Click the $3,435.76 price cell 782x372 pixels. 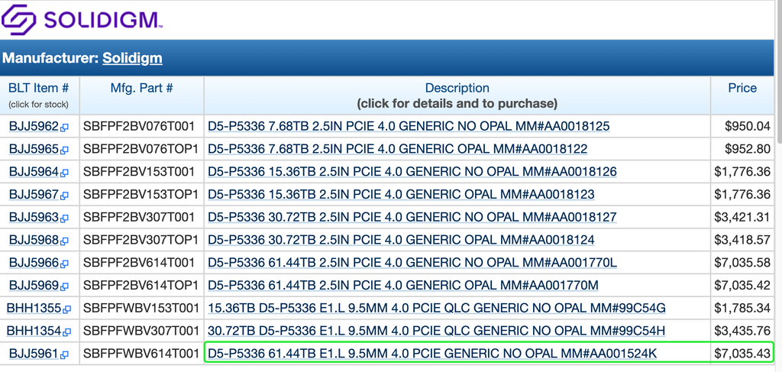742,331
